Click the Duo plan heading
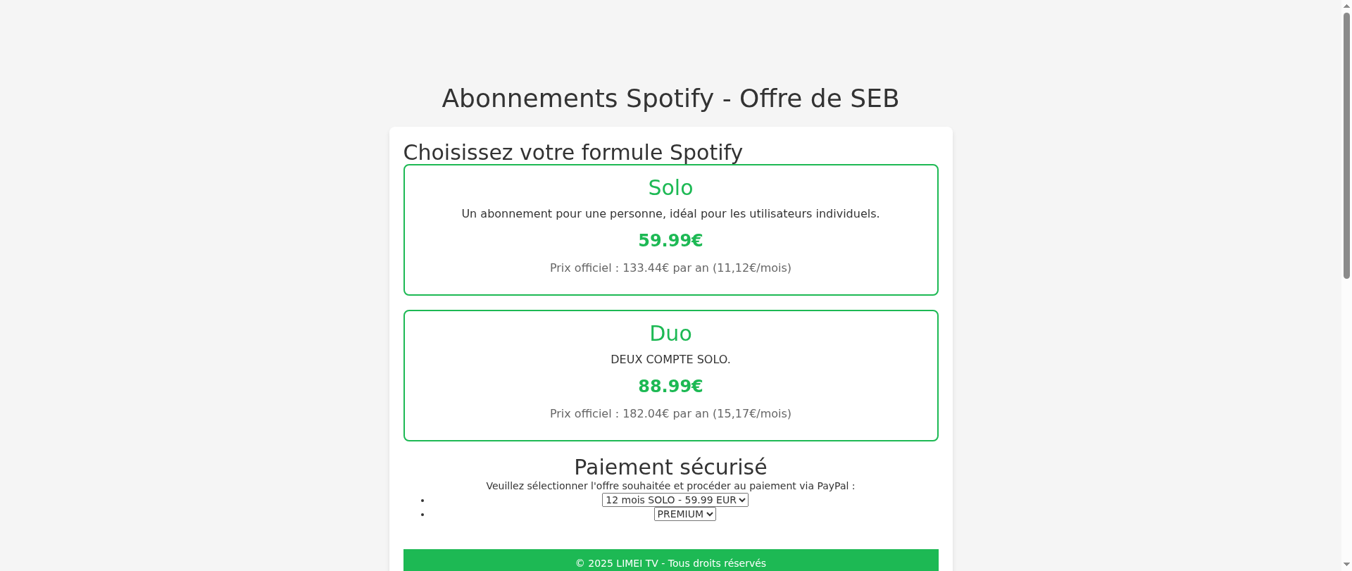The height and width of the screenshot is (571, 1352). (670, 334)
